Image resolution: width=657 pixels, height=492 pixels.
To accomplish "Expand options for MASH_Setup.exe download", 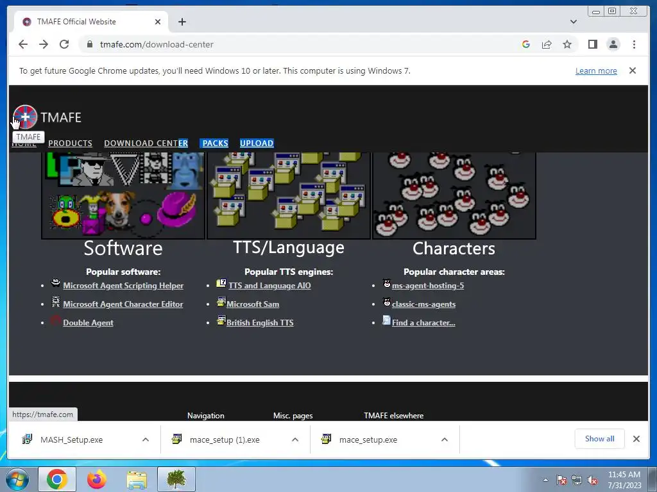I will pos(146,439).
